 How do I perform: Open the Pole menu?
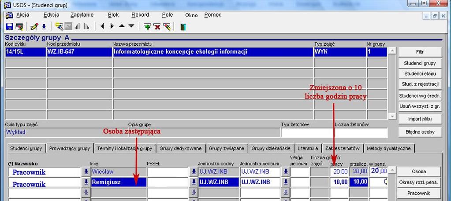[168, 15]
